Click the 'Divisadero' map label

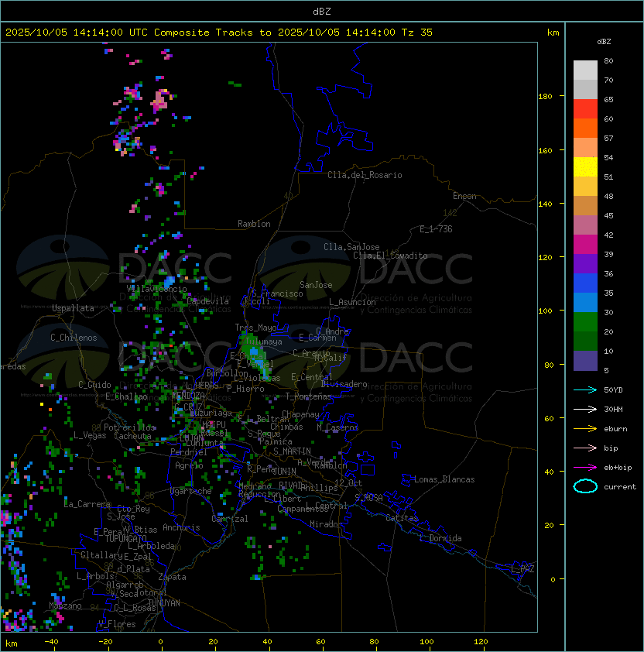click(x=344, y=384)
